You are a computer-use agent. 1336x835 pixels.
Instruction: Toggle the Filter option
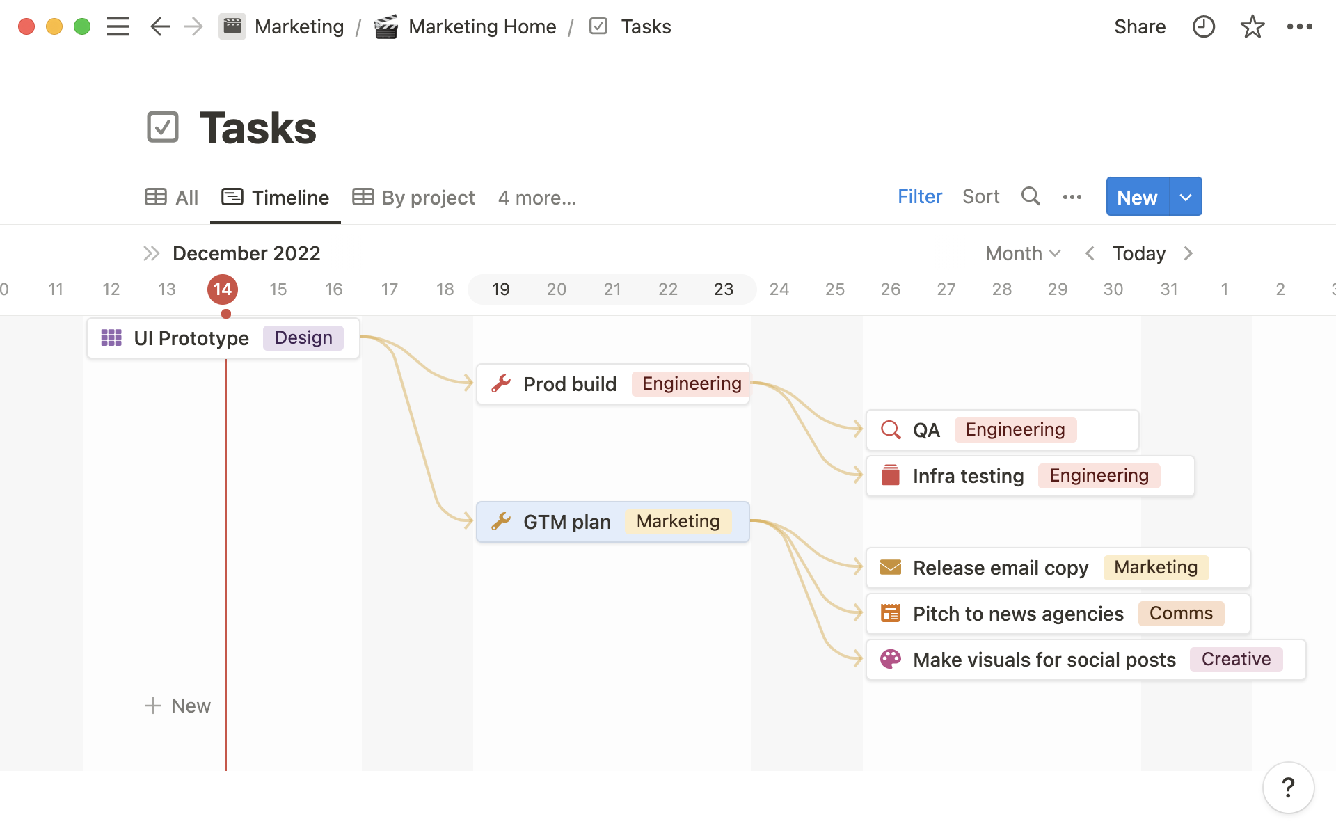tap(918, 197)
